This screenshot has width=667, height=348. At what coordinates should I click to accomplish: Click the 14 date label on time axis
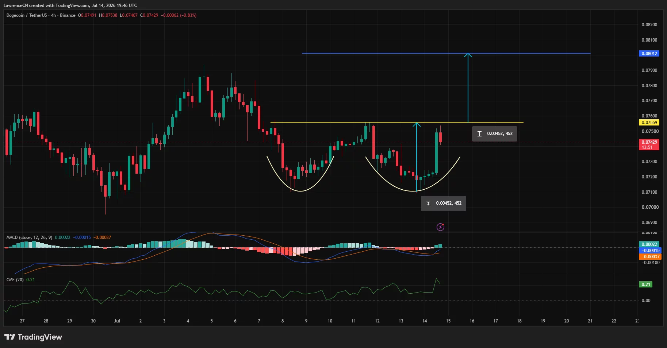tap(425, 321)
